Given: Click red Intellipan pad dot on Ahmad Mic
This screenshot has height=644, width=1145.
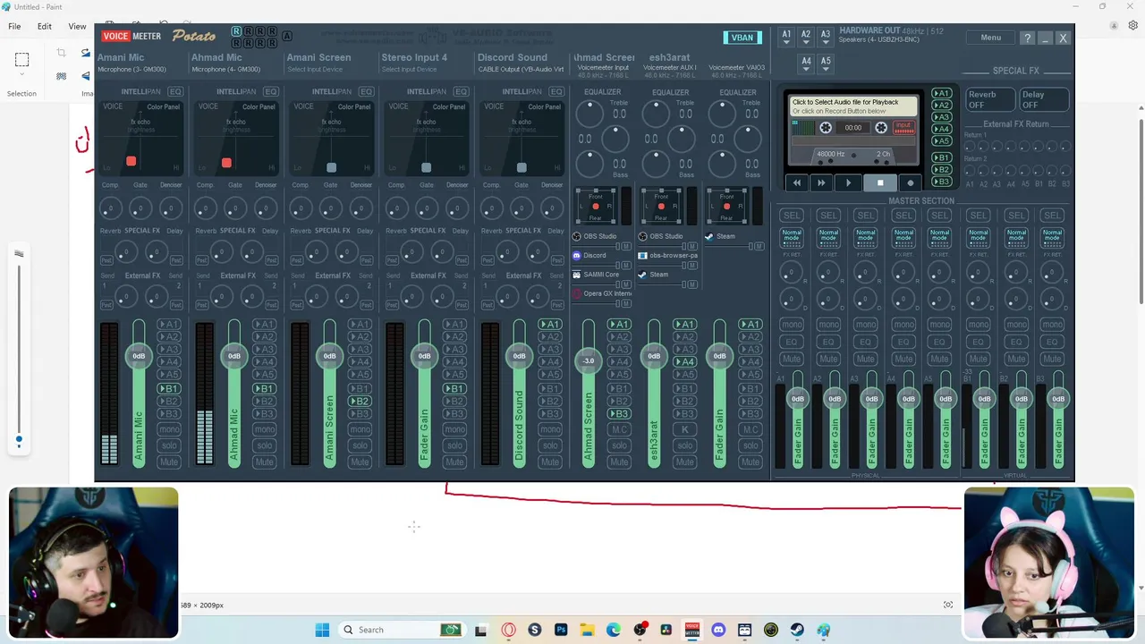Looking at the screenshot, I should tap(226, 162).
